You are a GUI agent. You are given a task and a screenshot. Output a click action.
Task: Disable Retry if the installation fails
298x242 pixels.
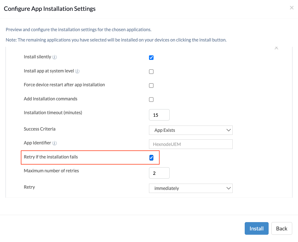151,158
